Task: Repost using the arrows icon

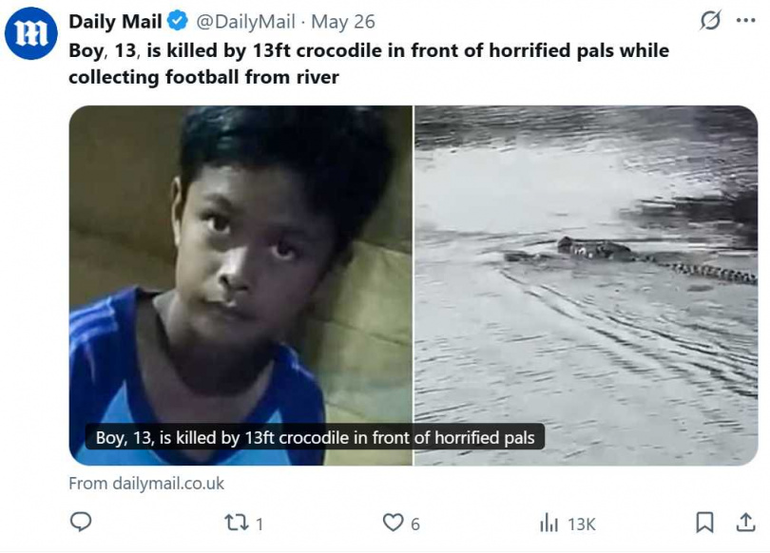Action: point(235,522)
